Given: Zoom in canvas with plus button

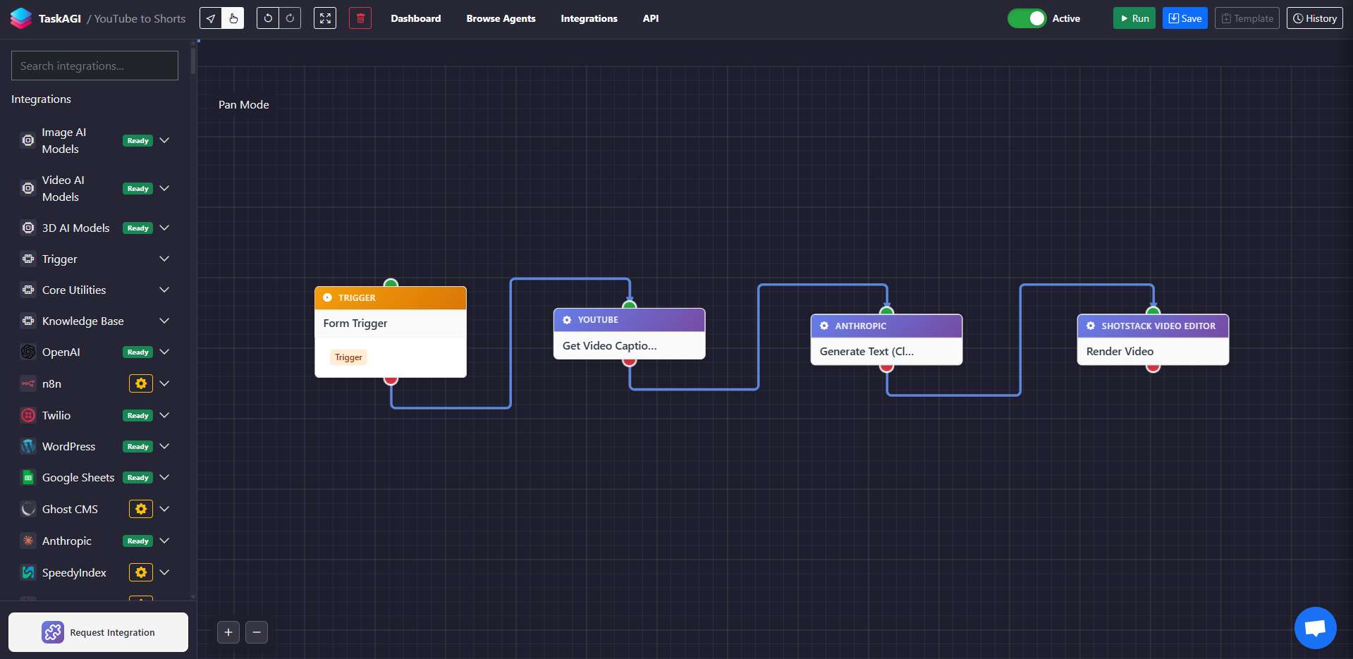Looking at the screenshot, I should [228, 632].
